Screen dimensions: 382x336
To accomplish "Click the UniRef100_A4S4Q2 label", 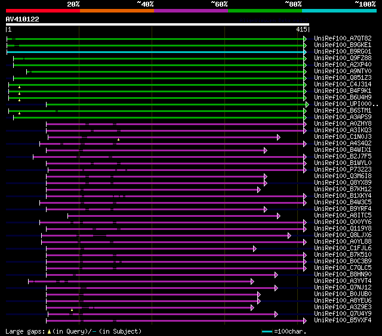I will coord(343,144).
